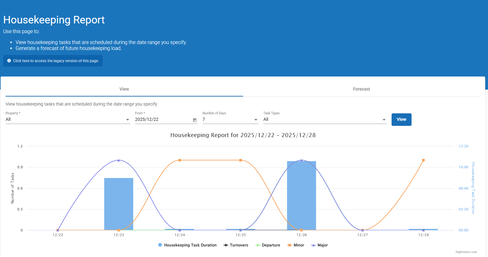Click the Minor square marker on 12/25
The image size is (488, 257).
point(241,160)
